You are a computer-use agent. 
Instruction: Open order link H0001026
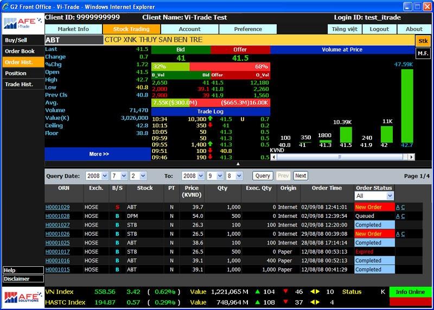pyautogui.click(x=58, y=234)
